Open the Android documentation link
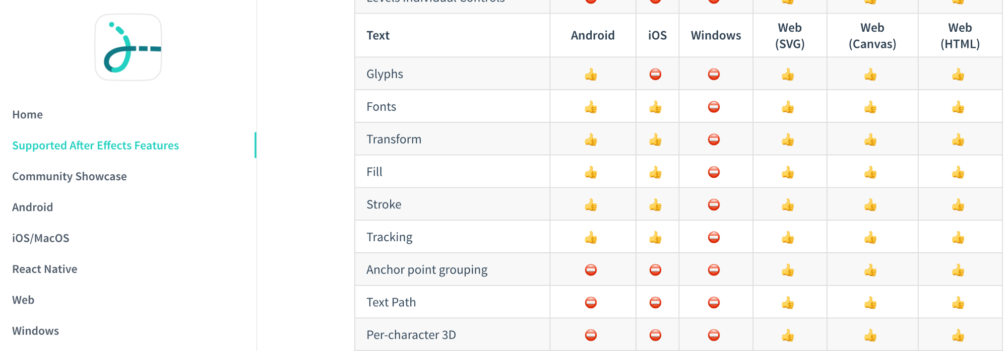This screenshot has height=351, width=1008. point(33,207)
